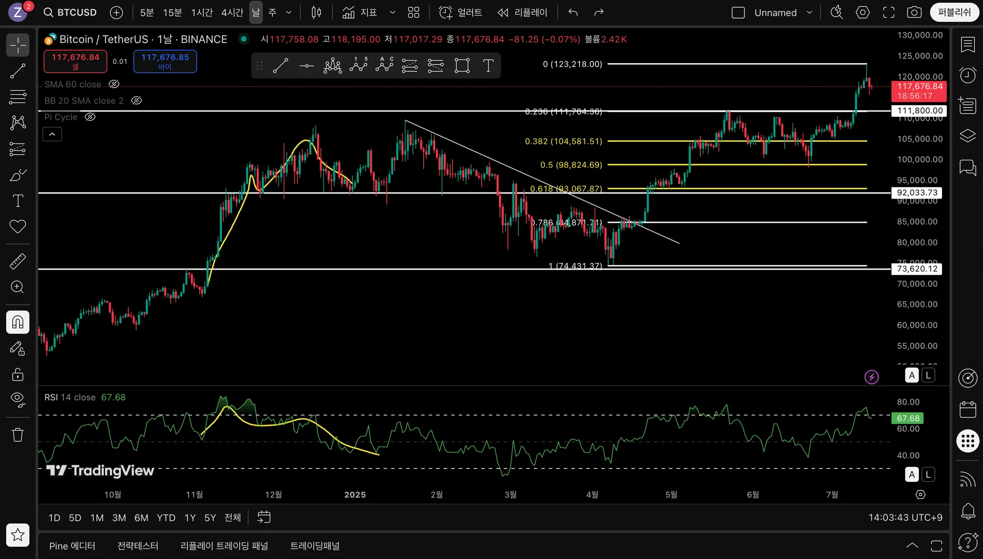Open the Unnamed layout dropdown
Screen dimensions: 983x559
[810, 12]
